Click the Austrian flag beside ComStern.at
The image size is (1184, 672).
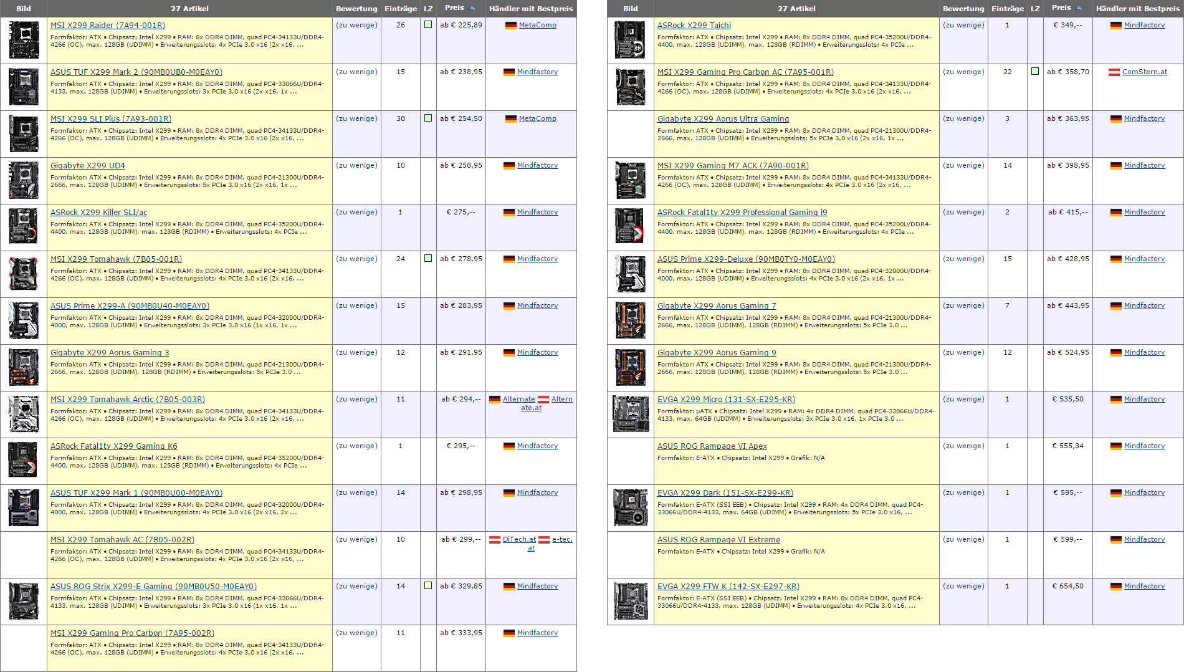[1114, 72]
